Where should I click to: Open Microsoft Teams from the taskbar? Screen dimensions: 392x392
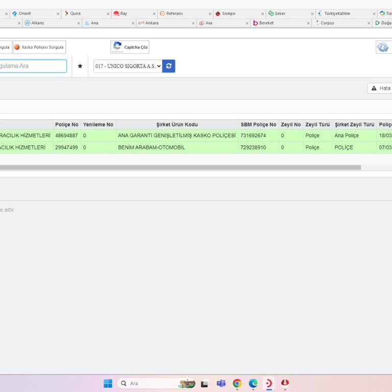pyautogui.click(x=221, y=383)
